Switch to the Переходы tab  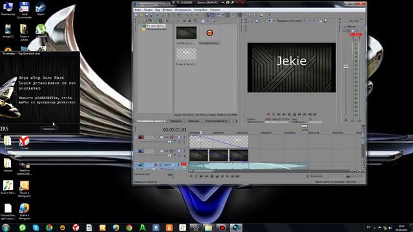pyautogui.click(x=194, y=121)
